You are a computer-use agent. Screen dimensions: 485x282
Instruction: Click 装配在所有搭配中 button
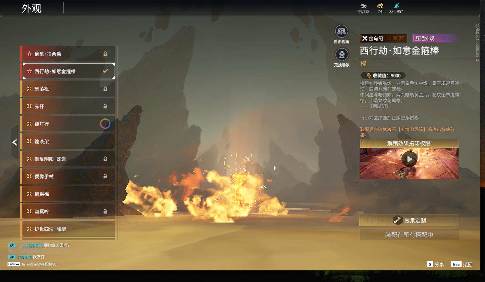coord(409,235)
